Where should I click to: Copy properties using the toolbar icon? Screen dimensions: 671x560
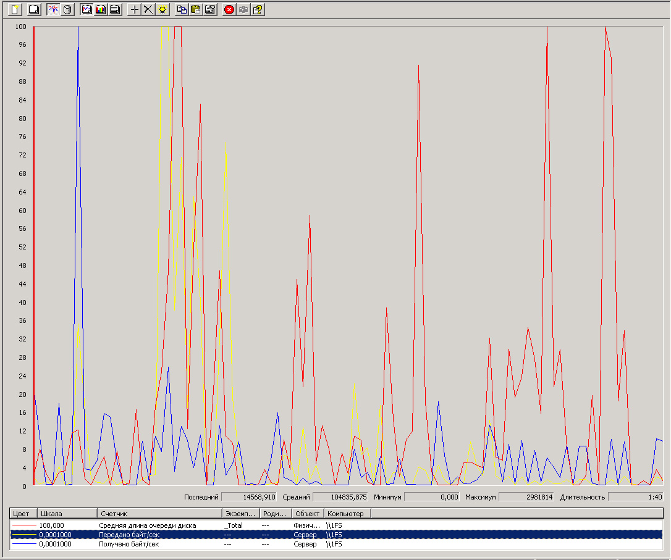click(181, 9)
